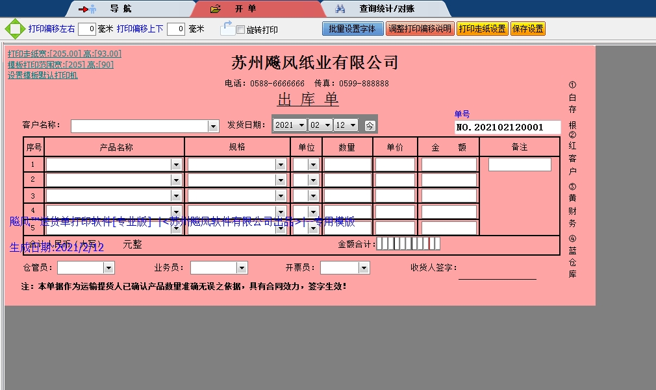Image resolution: width=656 pixels, height=390 pixels.
Task: Click the 批量设置字体 button
Action: [353, 29]
